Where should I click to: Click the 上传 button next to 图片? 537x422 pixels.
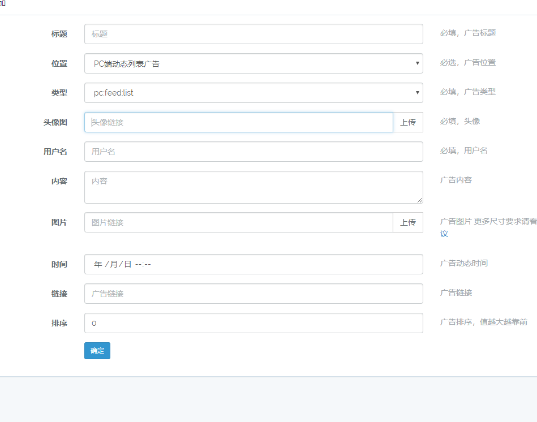click(408, 222)
